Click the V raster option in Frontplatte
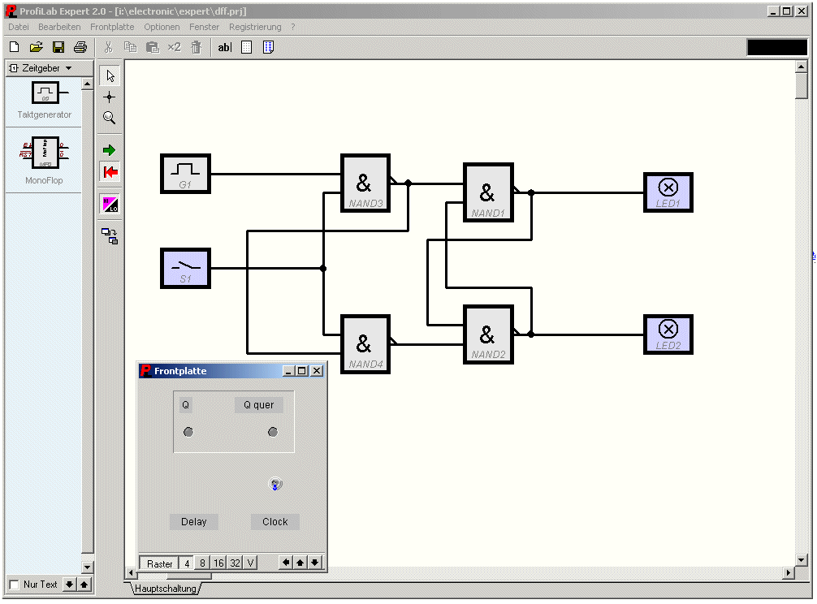Viewport: 817px width, 604px height. [250, 563]
